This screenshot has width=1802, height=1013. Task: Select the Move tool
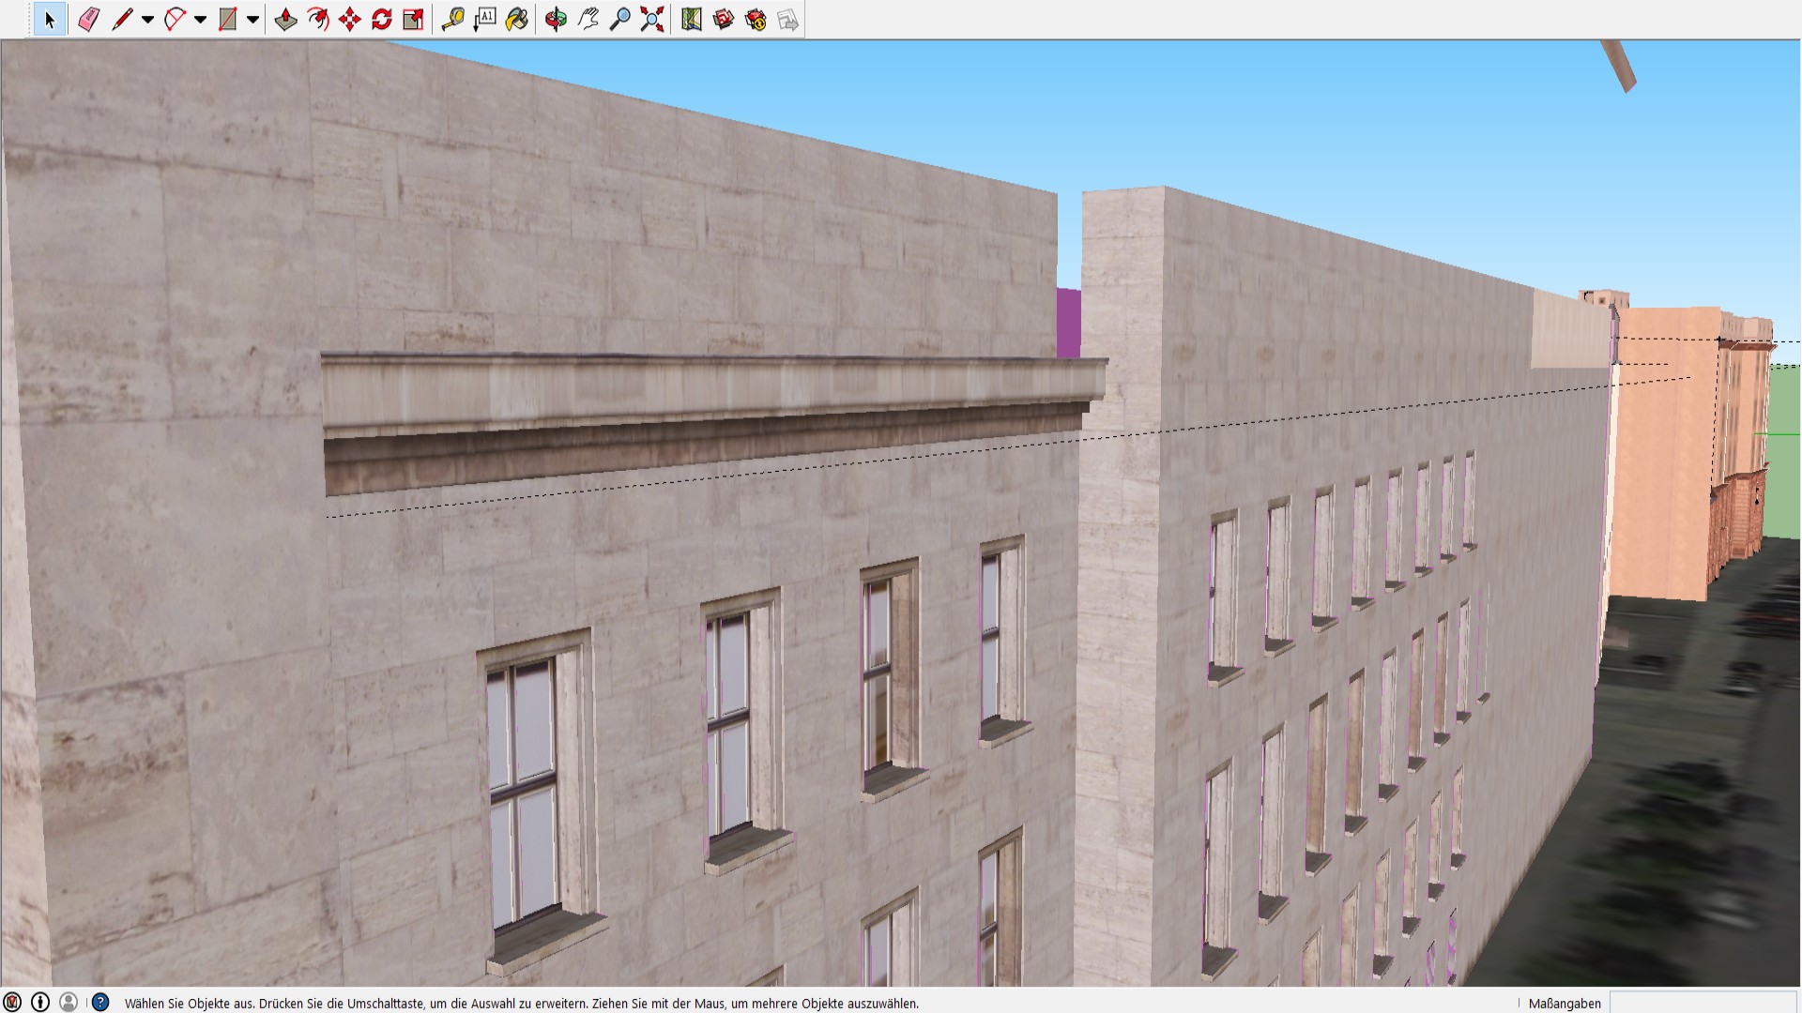[x=350, y=20]
